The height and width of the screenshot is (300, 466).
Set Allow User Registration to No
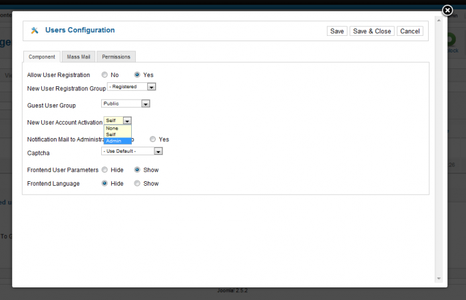pos(105,75)
